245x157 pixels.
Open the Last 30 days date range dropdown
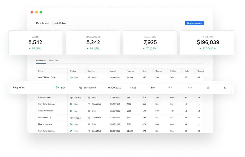click(x=62, y=23)
